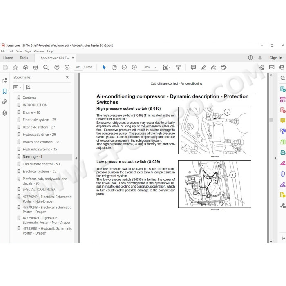Zoom in with plus button
This screenshot has height=286, width=286.
point(134,67)
